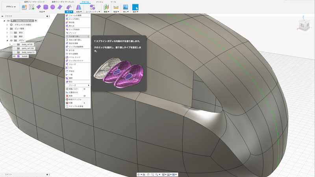Toggle visibility eye of parts_ref (16)
Screen dimensions: 315x177
point(14,48)
